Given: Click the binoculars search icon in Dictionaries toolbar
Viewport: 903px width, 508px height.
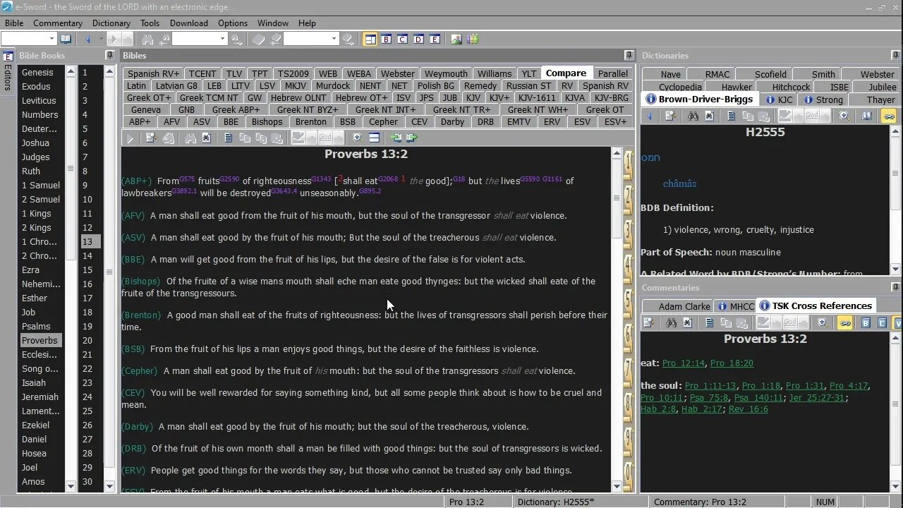Looking at the screenshot, I should point(693,116).
